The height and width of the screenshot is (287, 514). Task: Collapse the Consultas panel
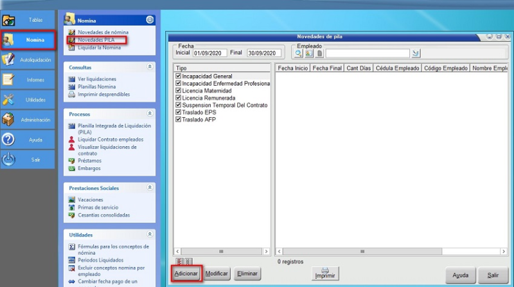[x=150, y=67]
